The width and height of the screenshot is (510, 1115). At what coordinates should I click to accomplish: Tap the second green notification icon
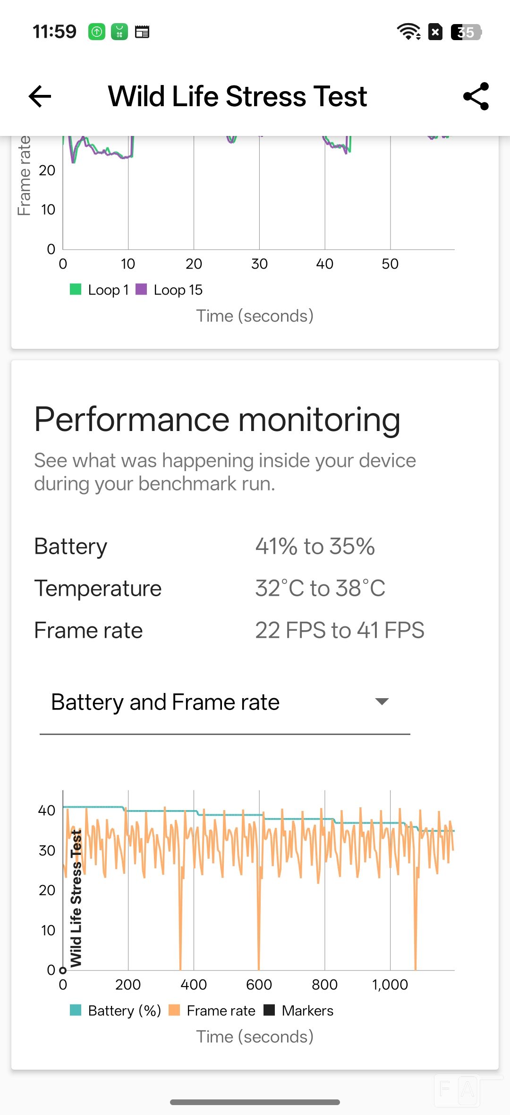tap(119, 32)
